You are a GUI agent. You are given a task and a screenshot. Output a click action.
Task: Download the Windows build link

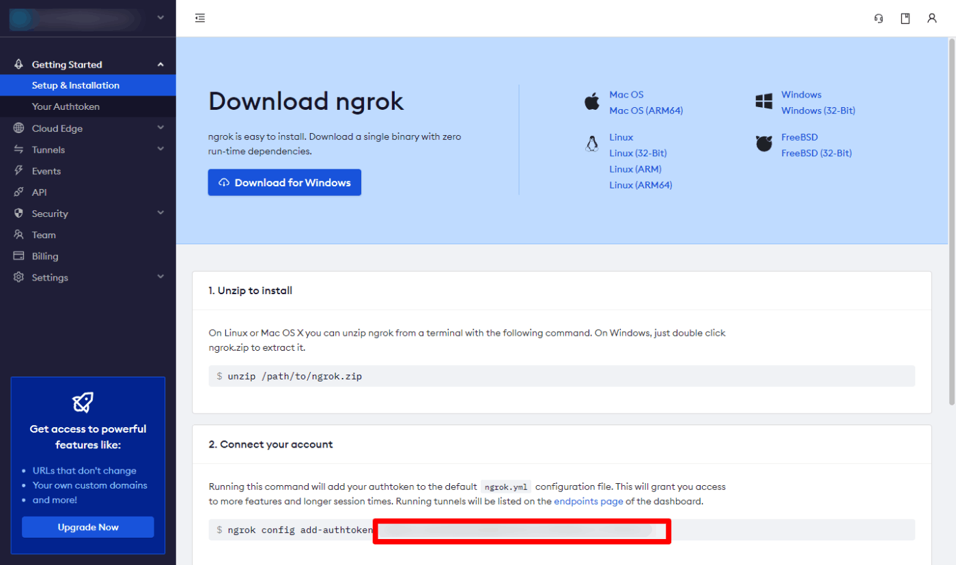point(801,95)
